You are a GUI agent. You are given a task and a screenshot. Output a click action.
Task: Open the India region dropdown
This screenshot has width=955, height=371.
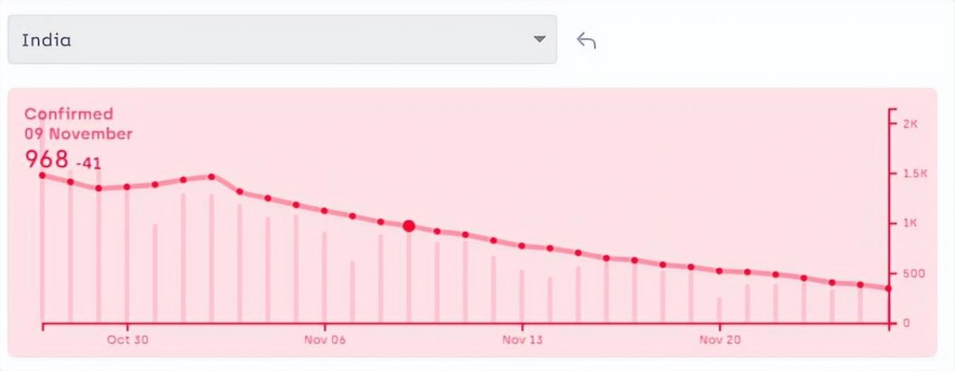point(282,40)
